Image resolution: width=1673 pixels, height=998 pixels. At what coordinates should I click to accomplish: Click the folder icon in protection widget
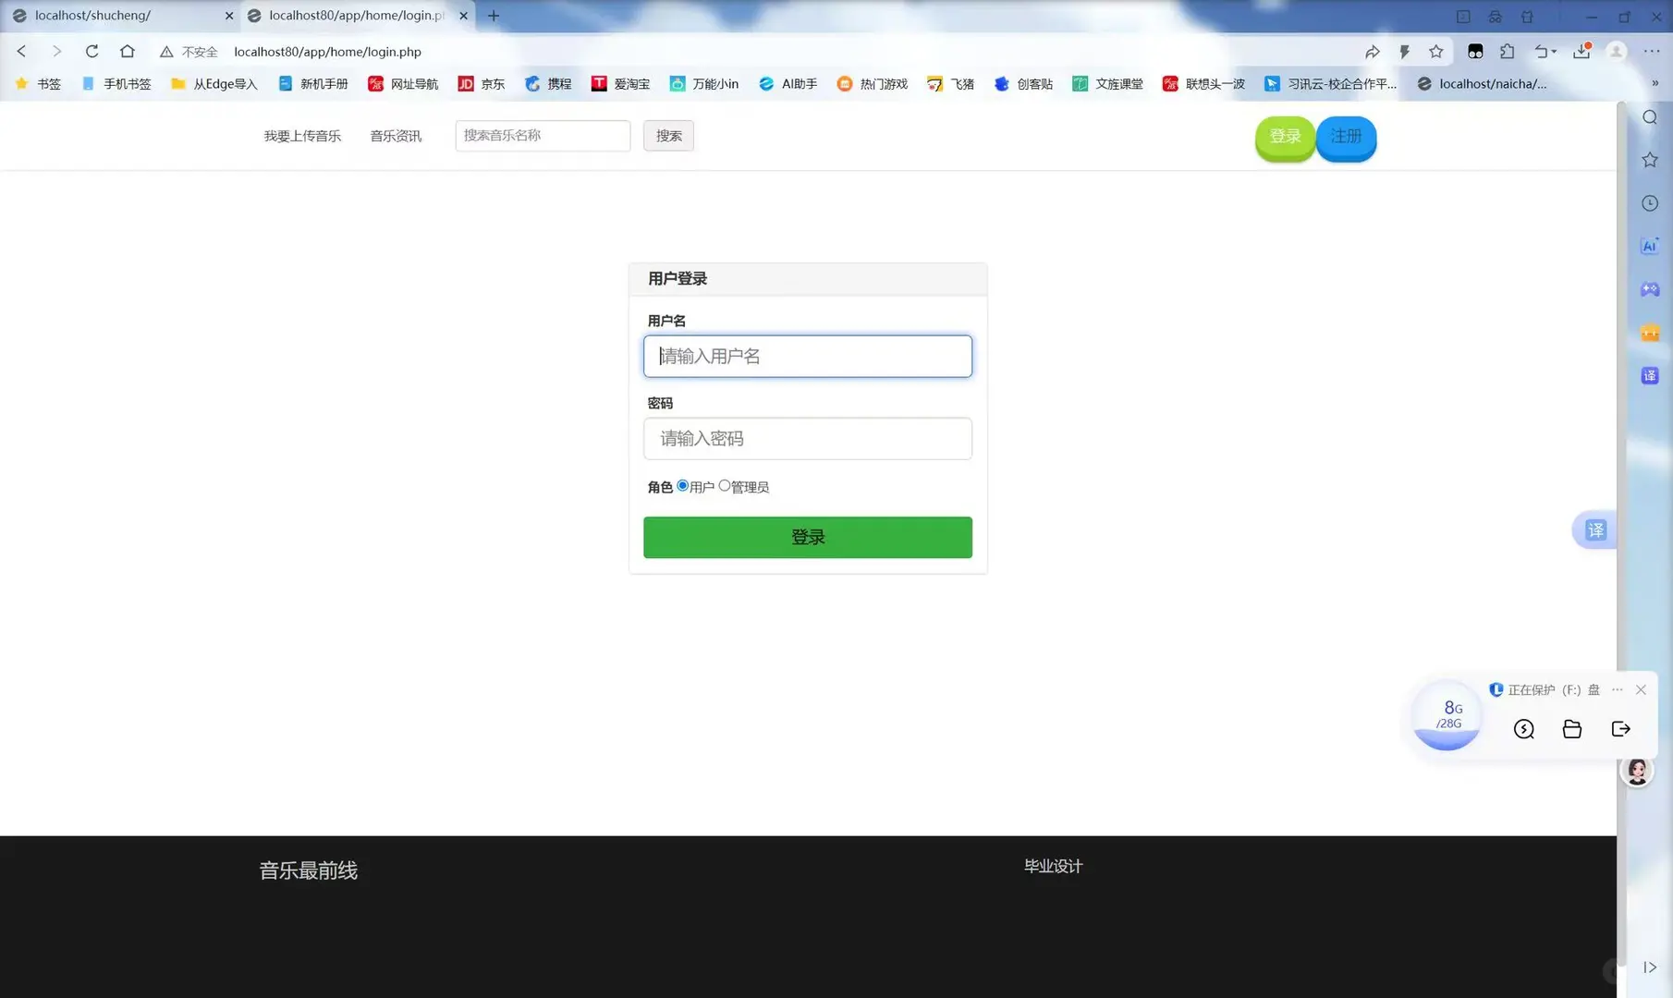click(1572, 729)
